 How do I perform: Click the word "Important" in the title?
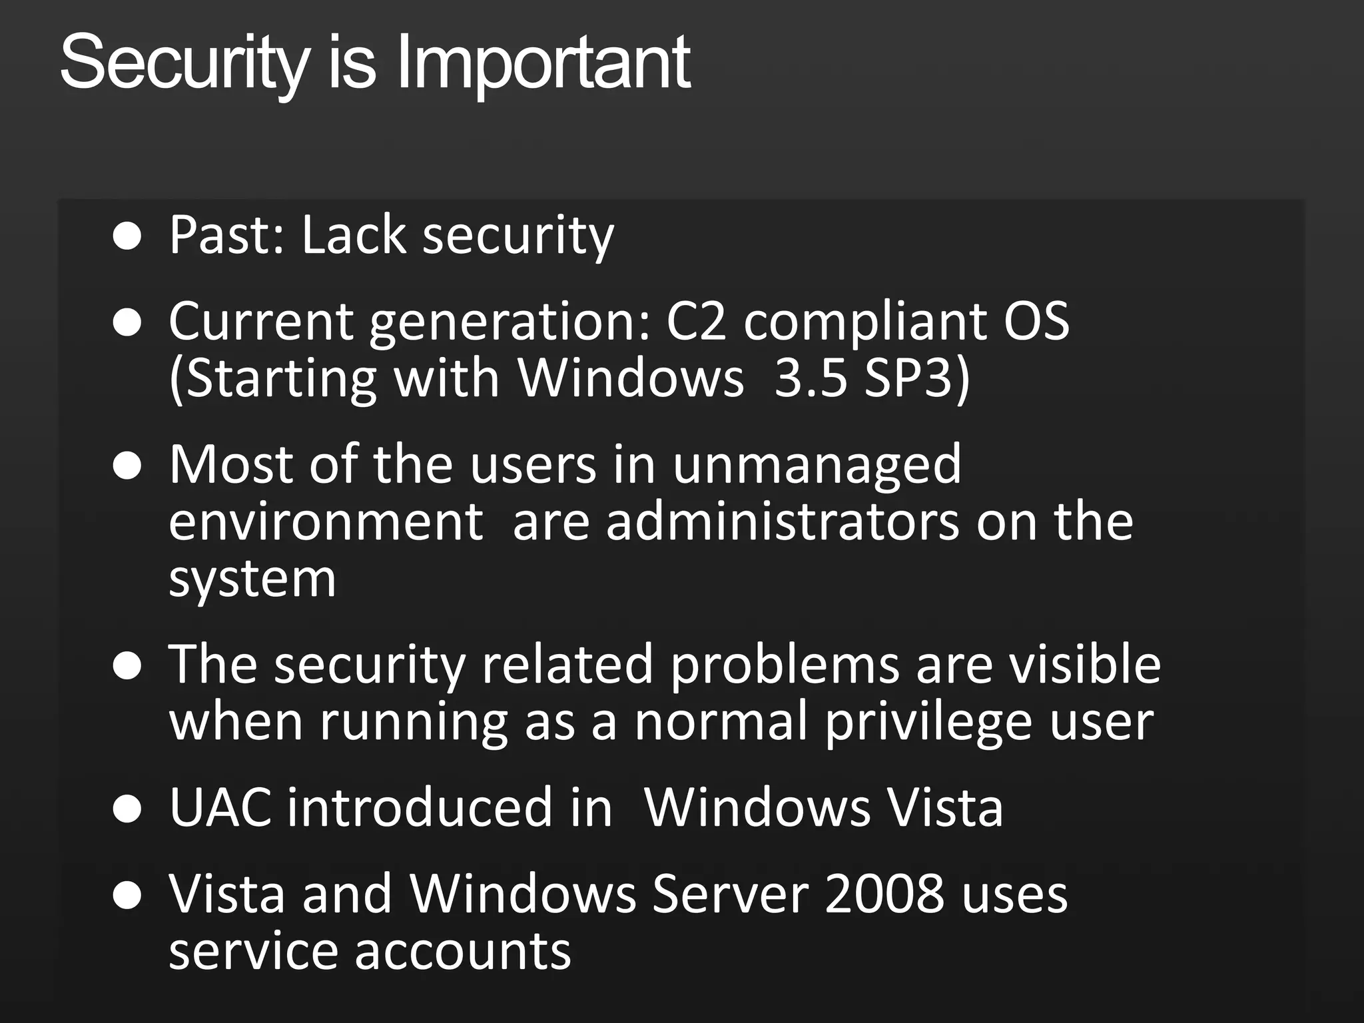tap(543, 63)
